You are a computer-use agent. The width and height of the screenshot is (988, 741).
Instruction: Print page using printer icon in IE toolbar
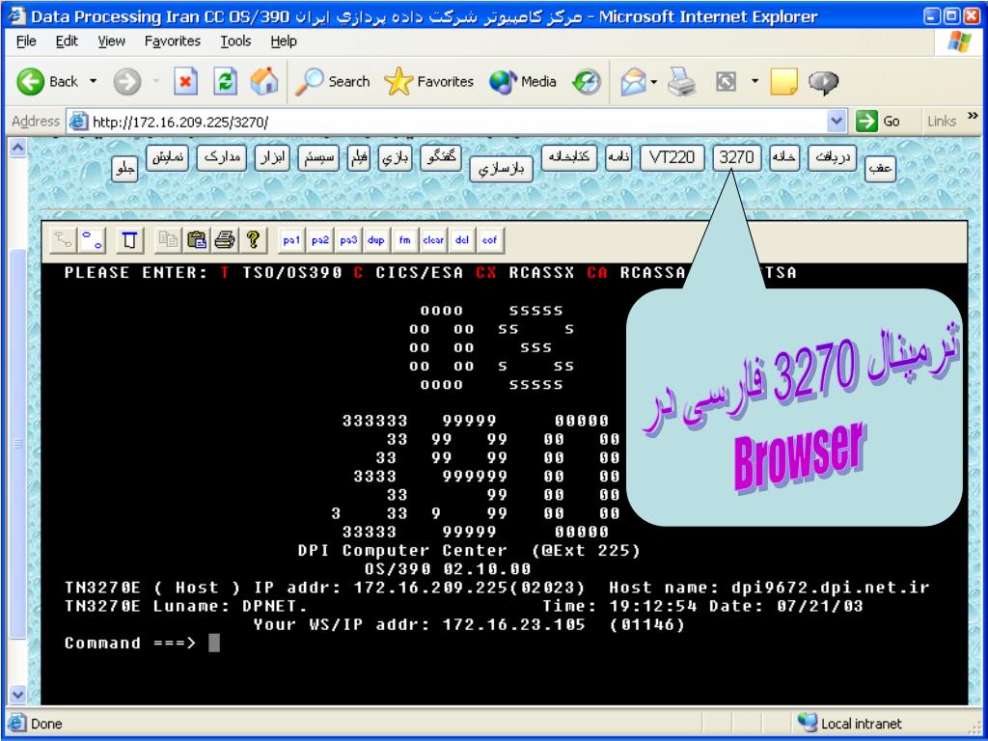pos(682,82)
